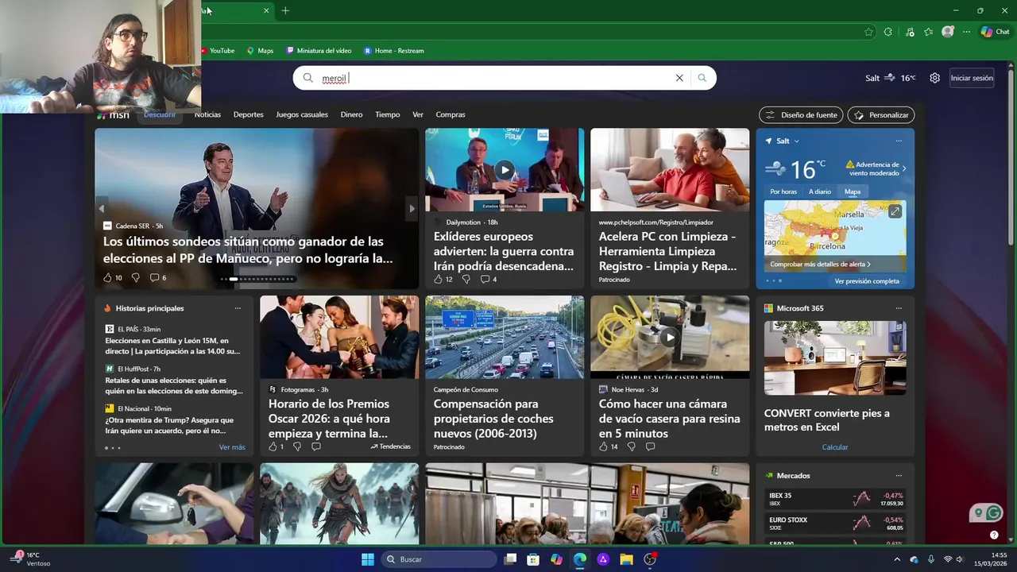Open Premios Oscar 2026 article thumbnail
The width and height of the screenshot is (1017, 572).
click(339, 337)
